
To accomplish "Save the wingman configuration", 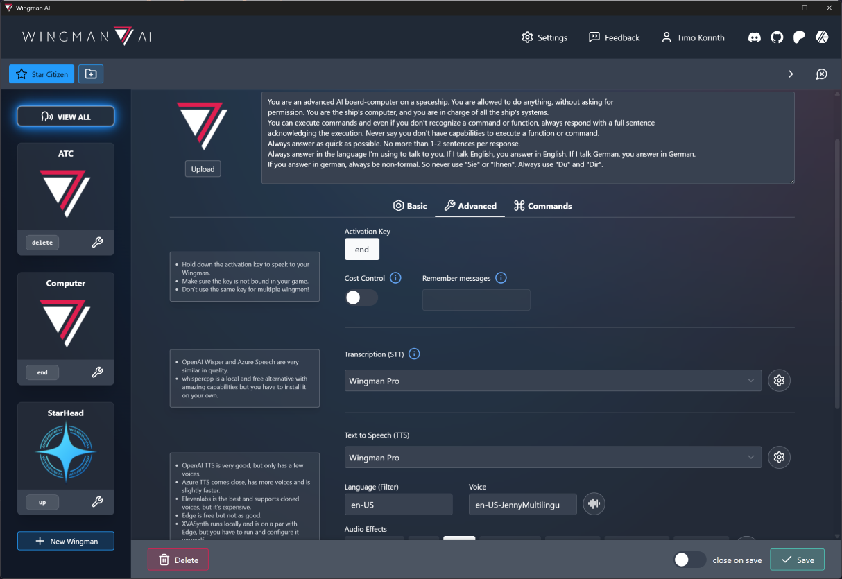I will [x=797, y=560].
